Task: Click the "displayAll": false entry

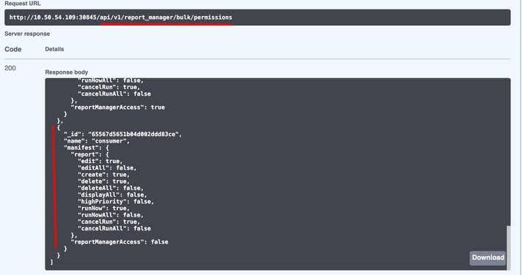Action: click(112, 195)
